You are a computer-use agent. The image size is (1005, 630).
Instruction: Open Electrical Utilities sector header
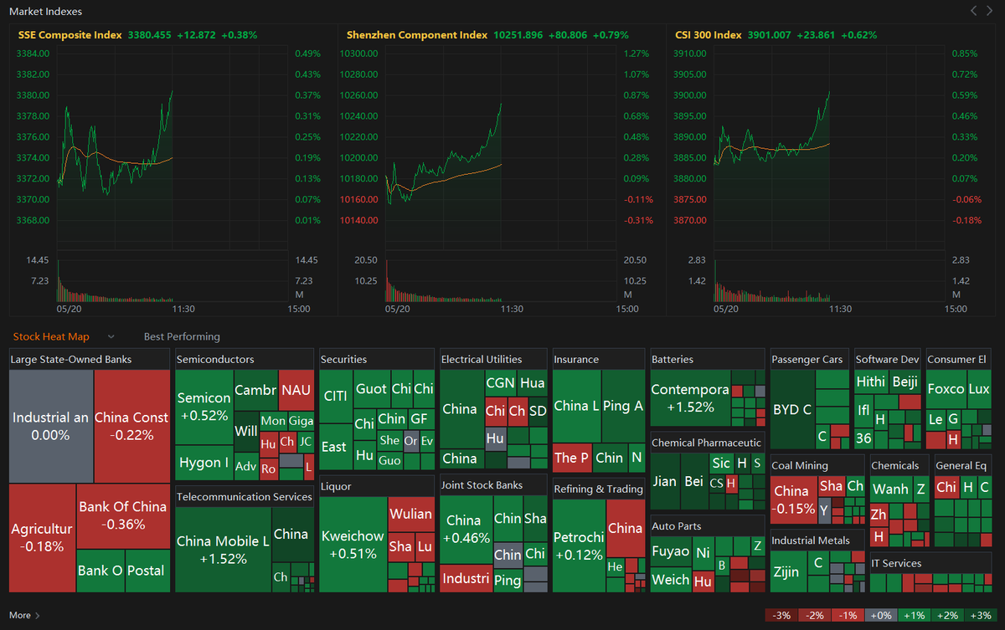494,359
